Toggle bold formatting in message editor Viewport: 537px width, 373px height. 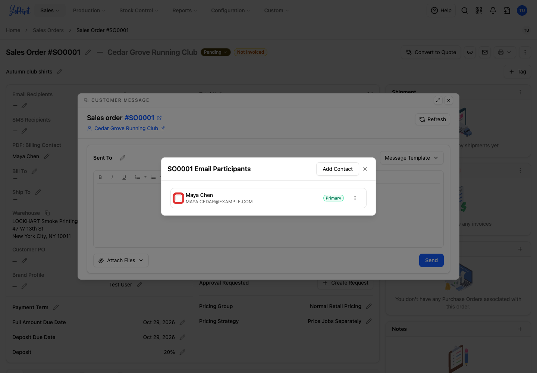pyautogui.click(x=100, y=177)
